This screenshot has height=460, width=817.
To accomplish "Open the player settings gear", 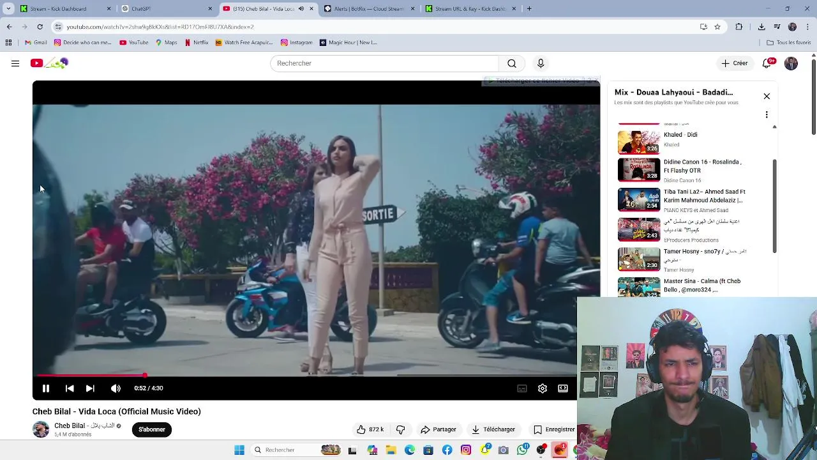I will click(x=543, y=388).
